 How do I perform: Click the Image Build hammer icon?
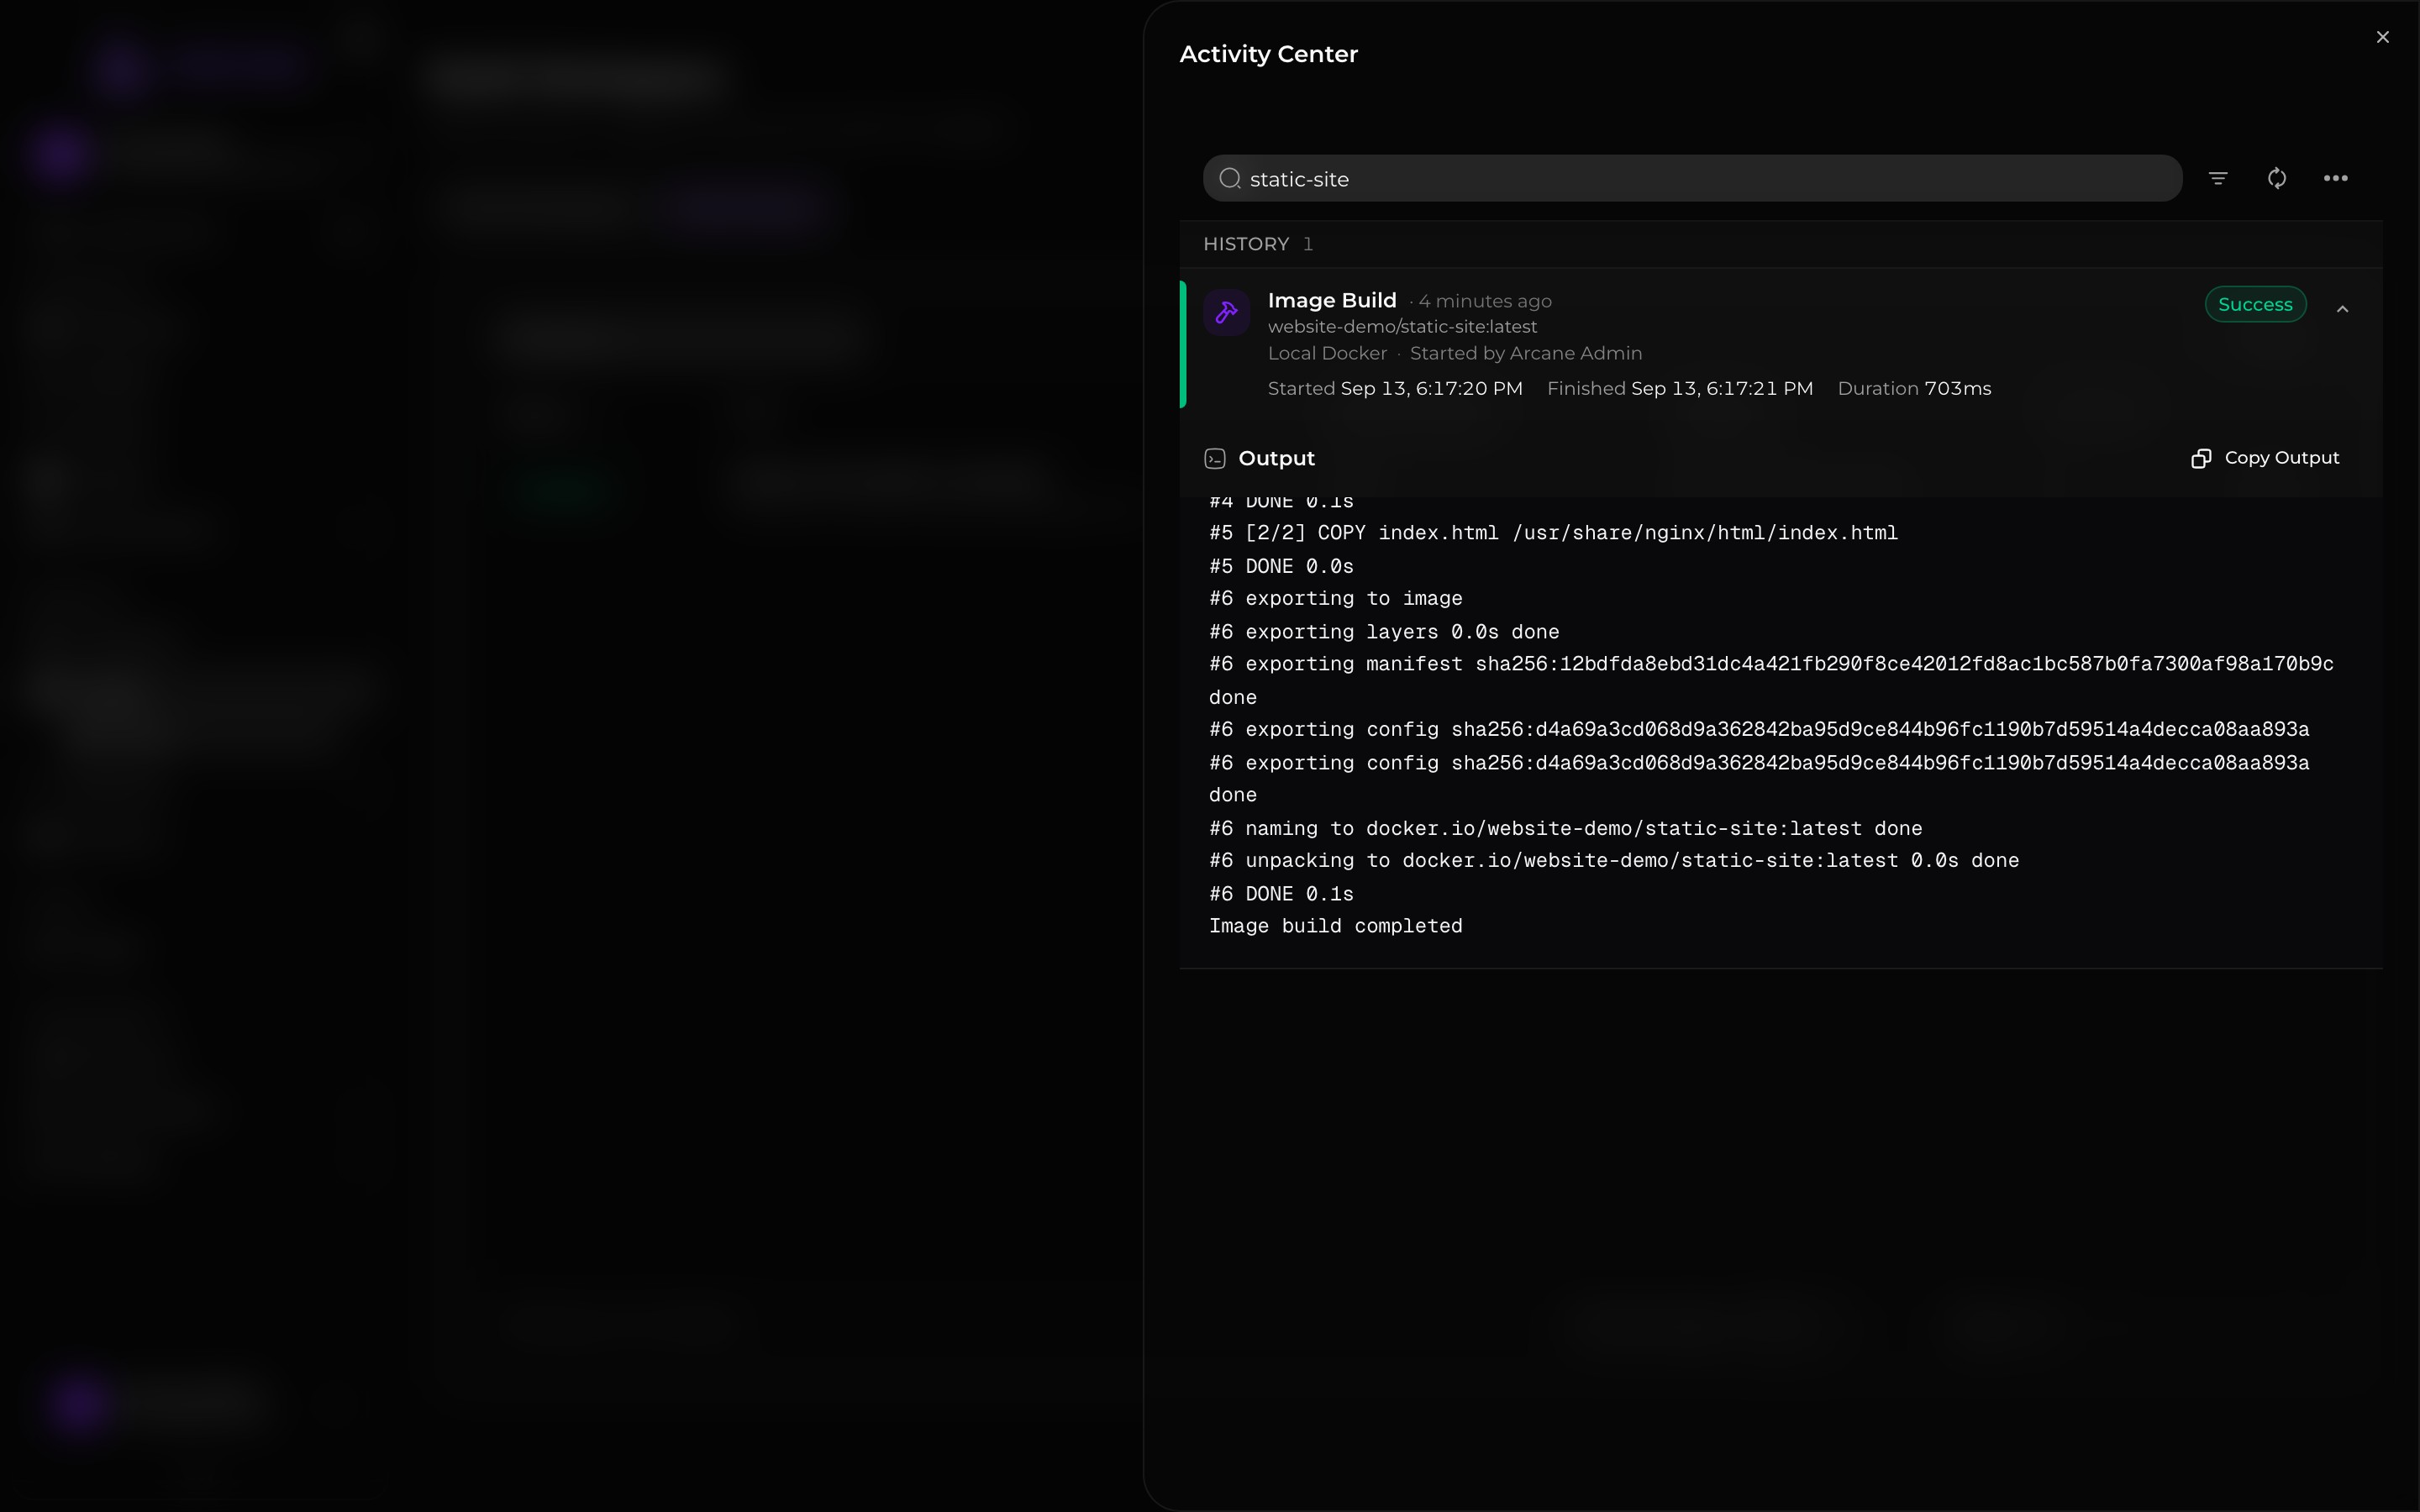click(1227, 312)
